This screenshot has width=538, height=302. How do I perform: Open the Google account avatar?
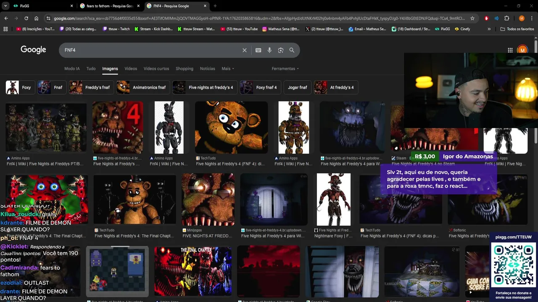[x=522, y=50]
